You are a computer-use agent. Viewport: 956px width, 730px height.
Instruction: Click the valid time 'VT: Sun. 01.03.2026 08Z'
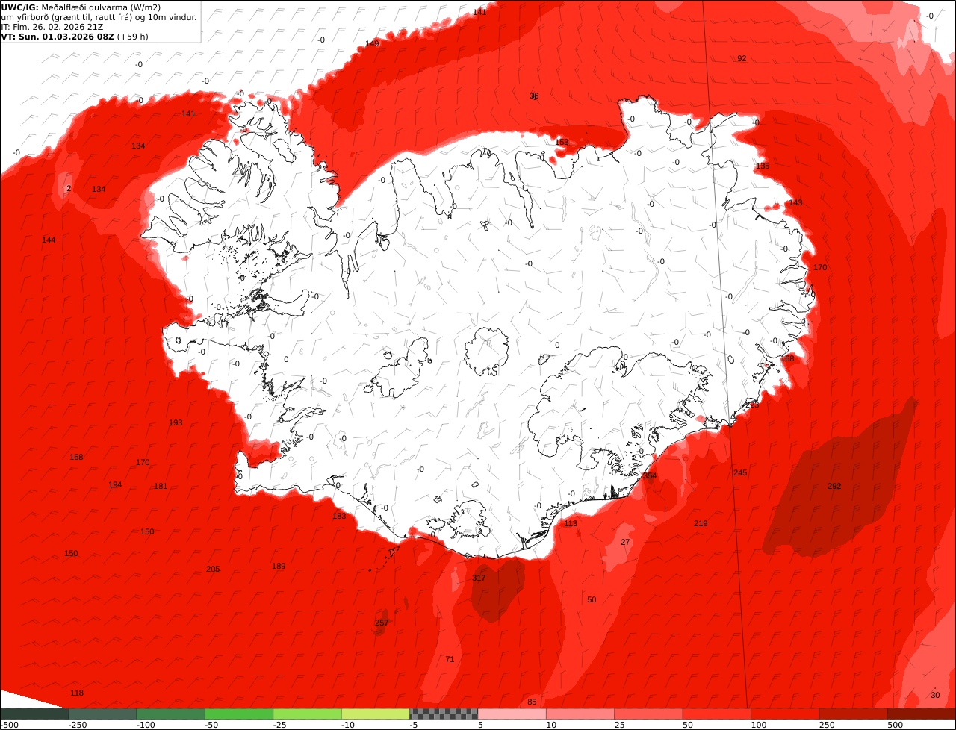57,37
